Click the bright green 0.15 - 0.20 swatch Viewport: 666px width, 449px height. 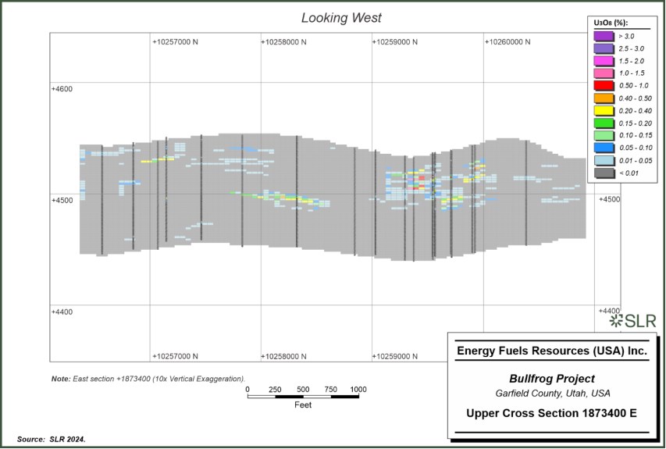tap(603, 123)
